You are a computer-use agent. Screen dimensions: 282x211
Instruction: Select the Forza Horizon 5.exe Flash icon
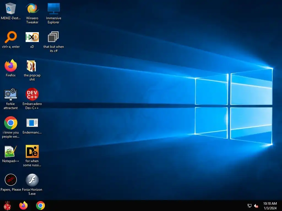click(x=32, y=180)
